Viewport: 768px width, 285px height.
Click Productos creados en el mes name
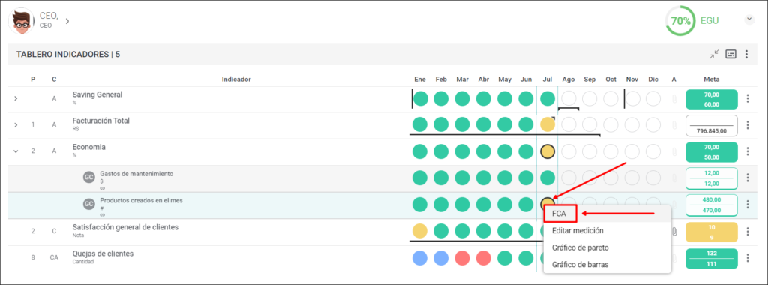click(x=142, y=200)
